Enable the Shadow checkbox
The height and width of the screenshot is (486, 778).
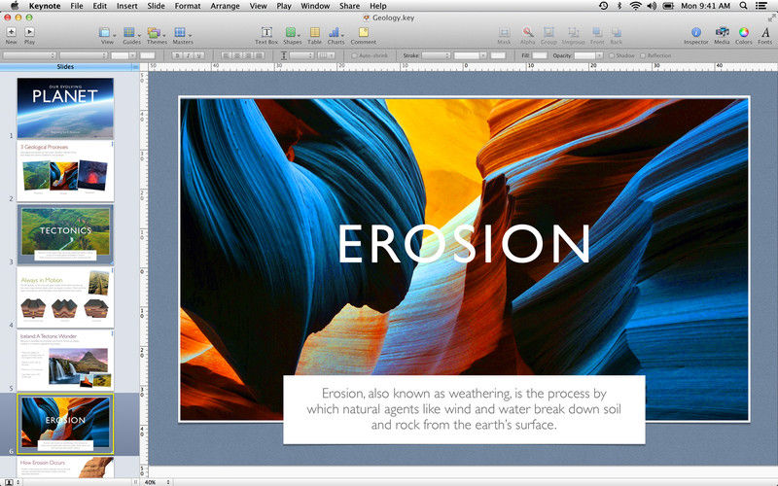click(612, 56)
